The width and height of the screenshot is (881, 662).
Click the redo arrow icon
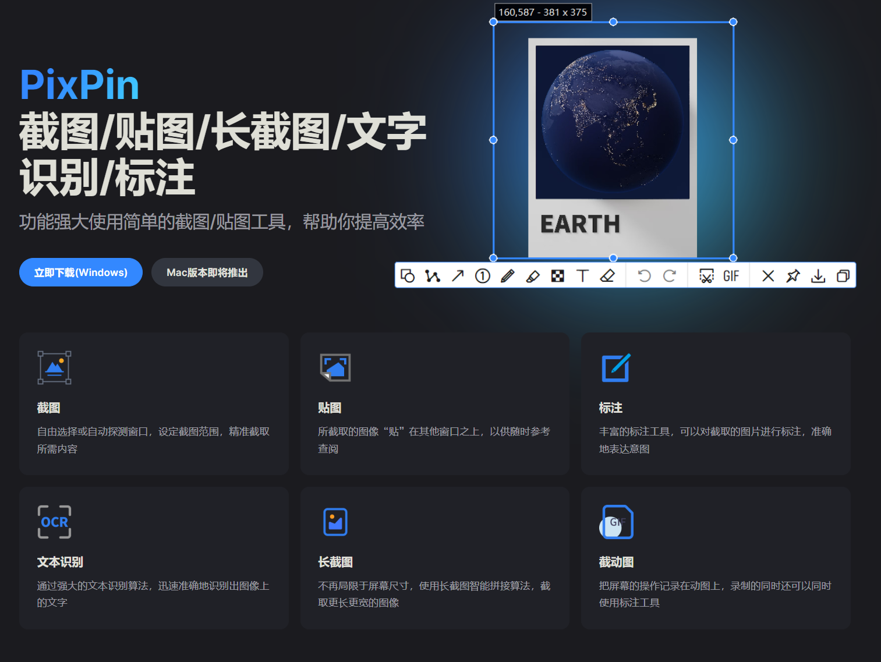[670, 276]
